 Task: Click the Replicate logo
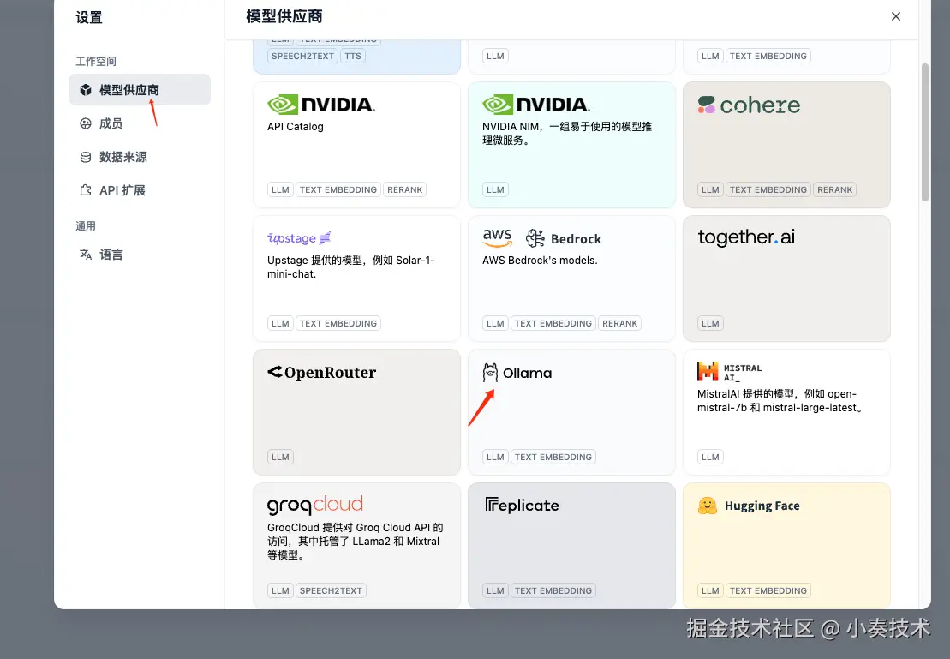tap(522, 505)
